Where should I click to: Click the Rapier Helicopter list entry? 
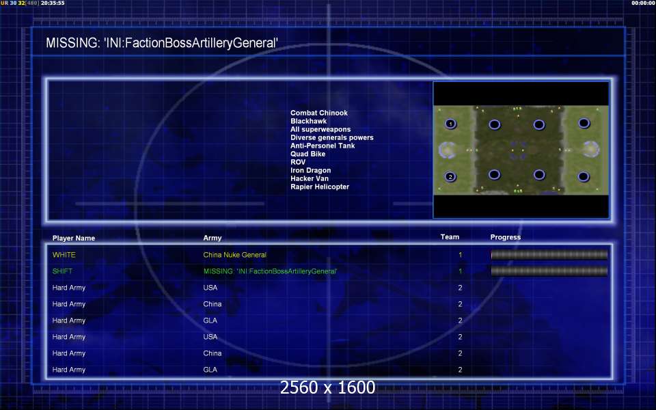coord(320,187)
